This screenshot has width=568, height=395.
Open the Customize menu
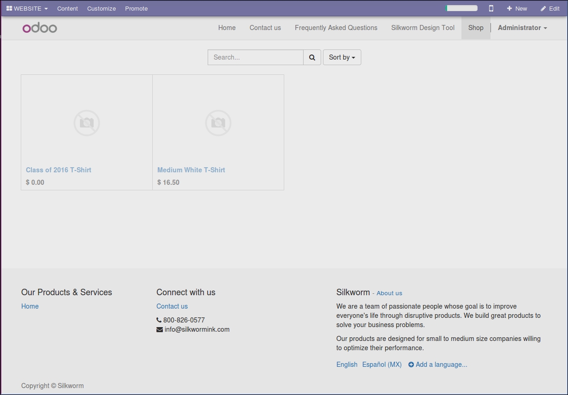102,8
